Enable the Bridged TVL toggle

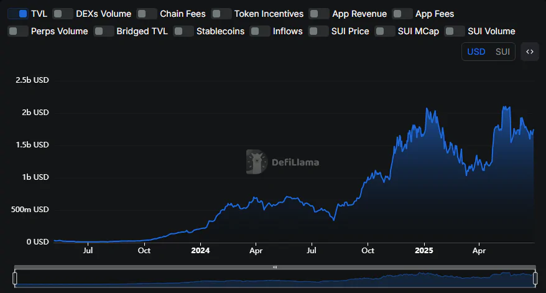point(104,31)
